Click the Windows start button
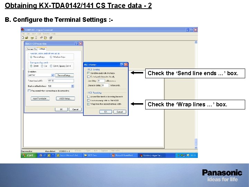Viewport: 249px width, 187px height. [29, 155]
